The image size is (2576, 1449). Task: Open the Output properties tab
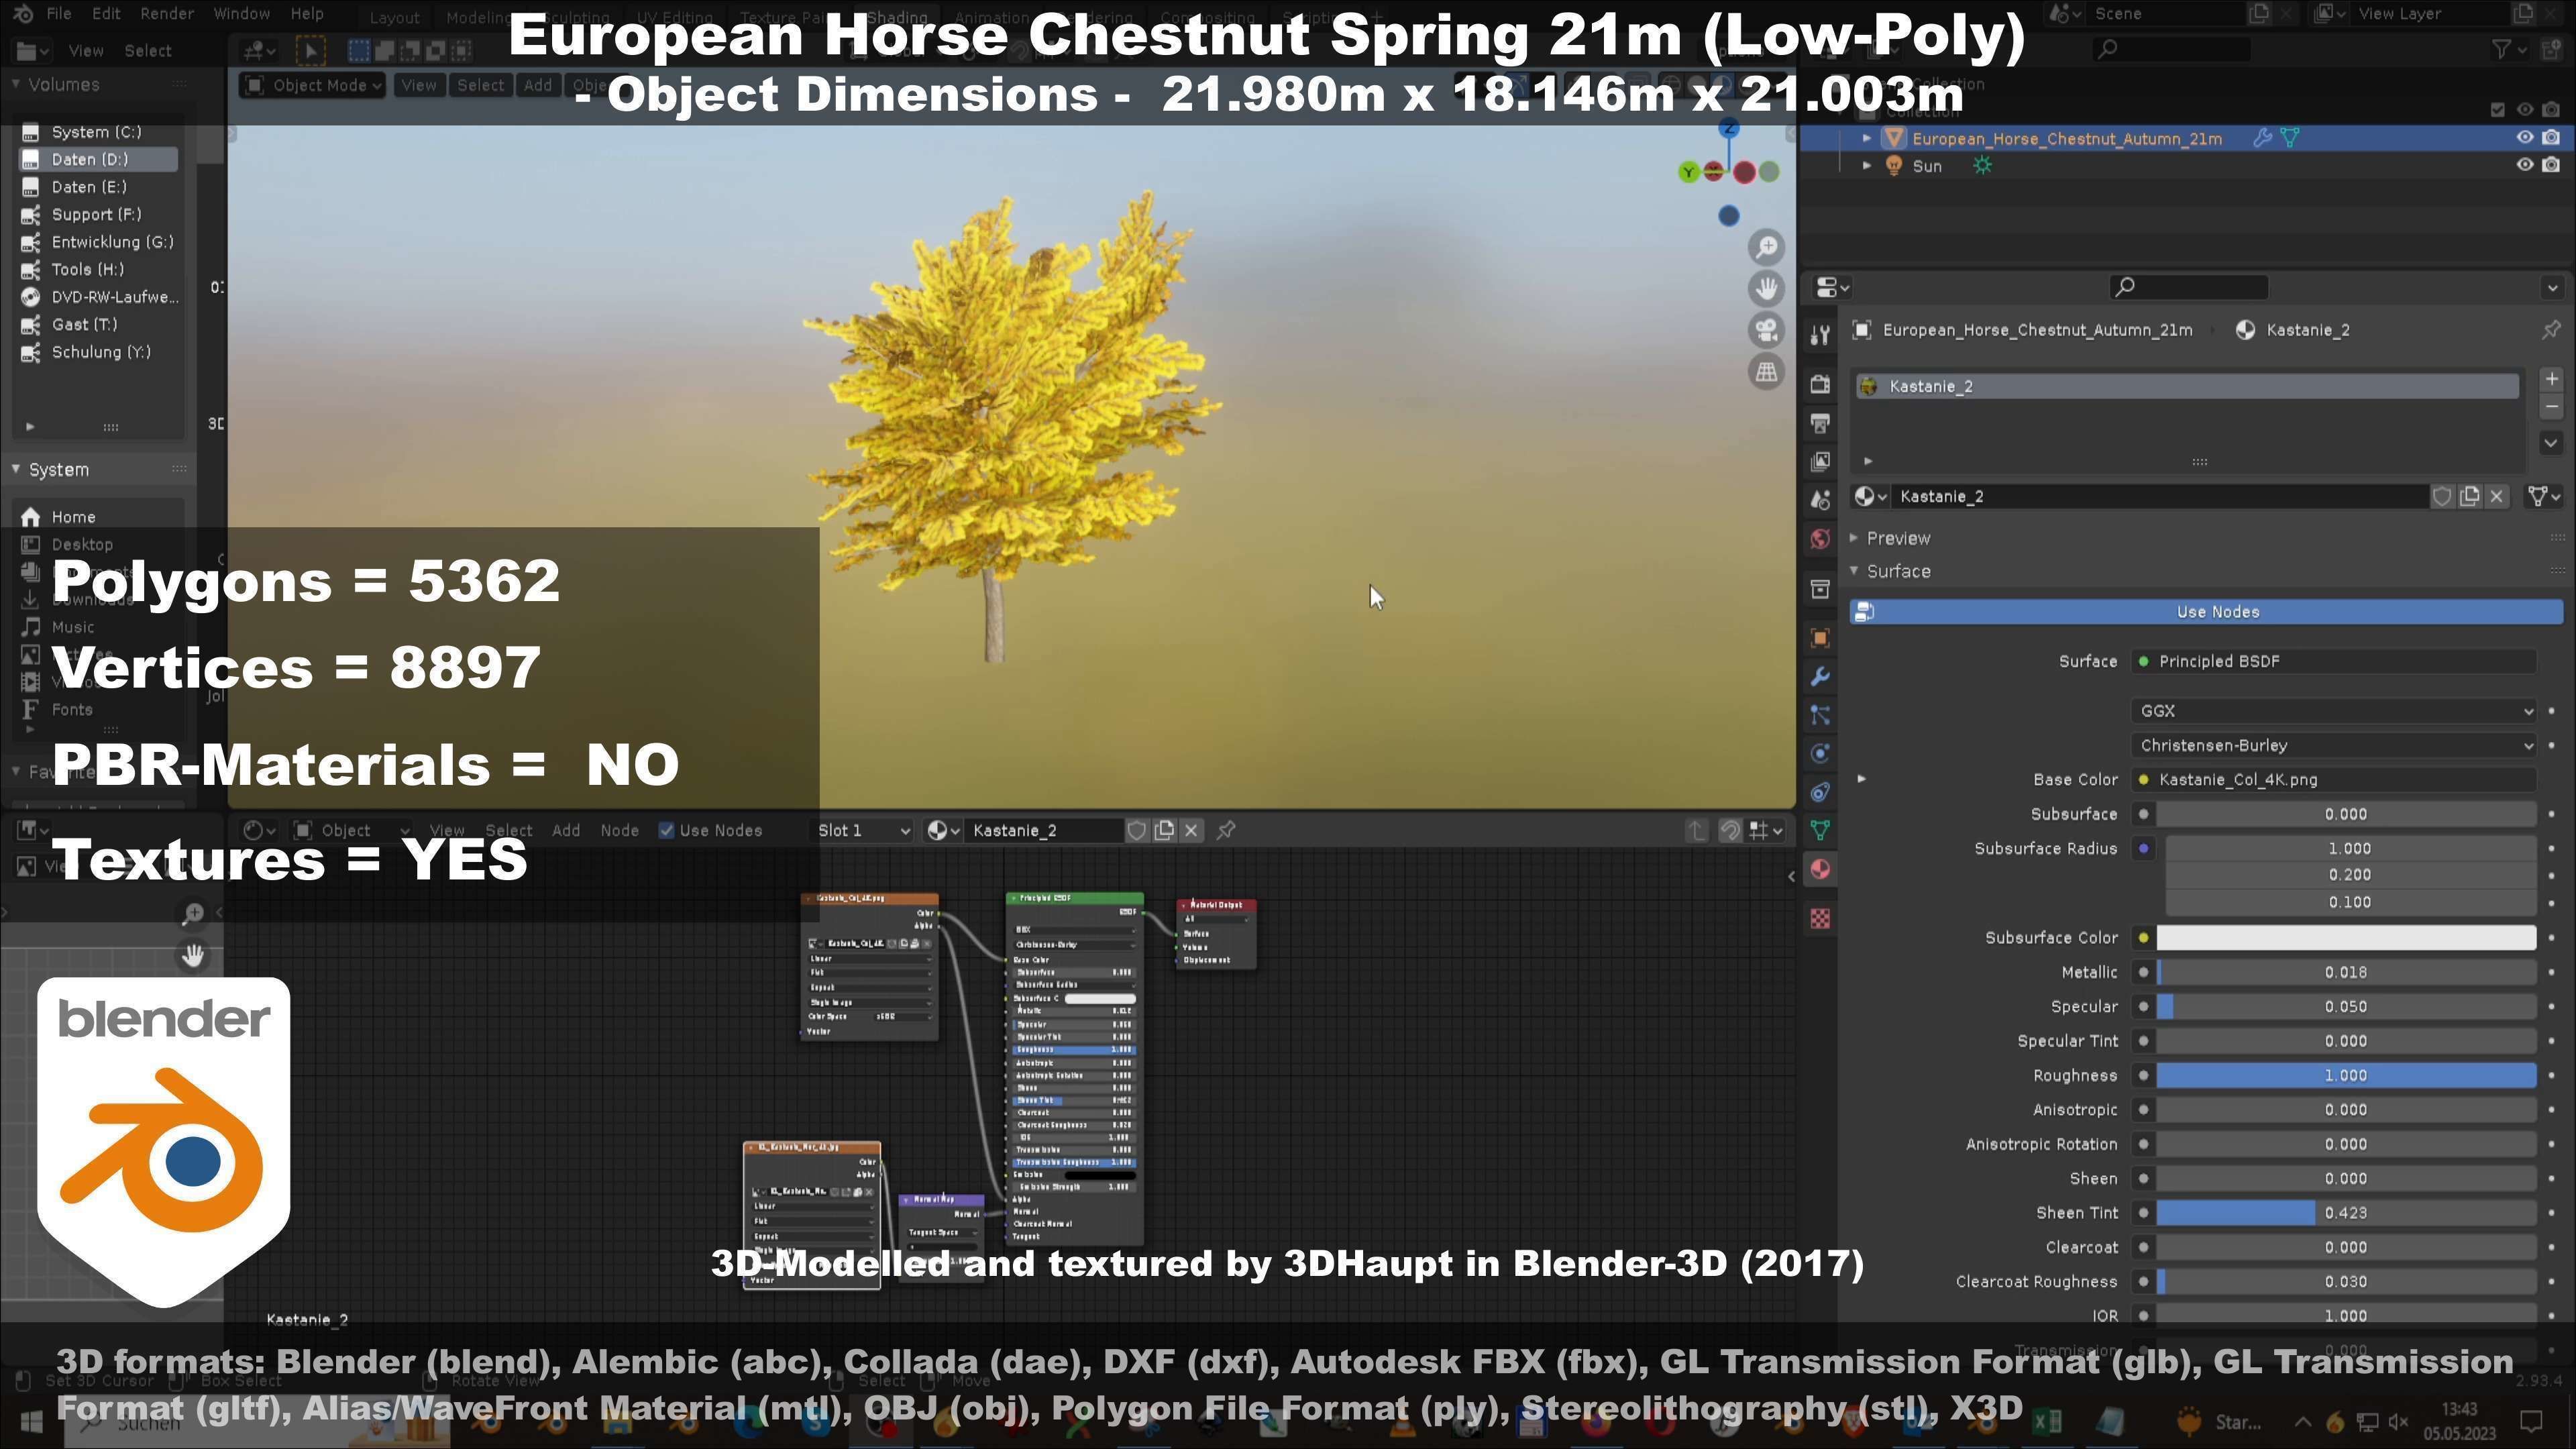pos(1820,423)
